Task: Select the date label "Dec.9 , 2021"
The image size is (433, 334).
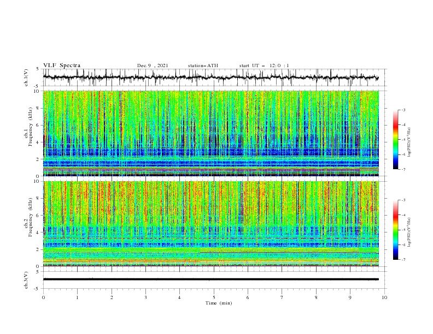Action: 153,65
